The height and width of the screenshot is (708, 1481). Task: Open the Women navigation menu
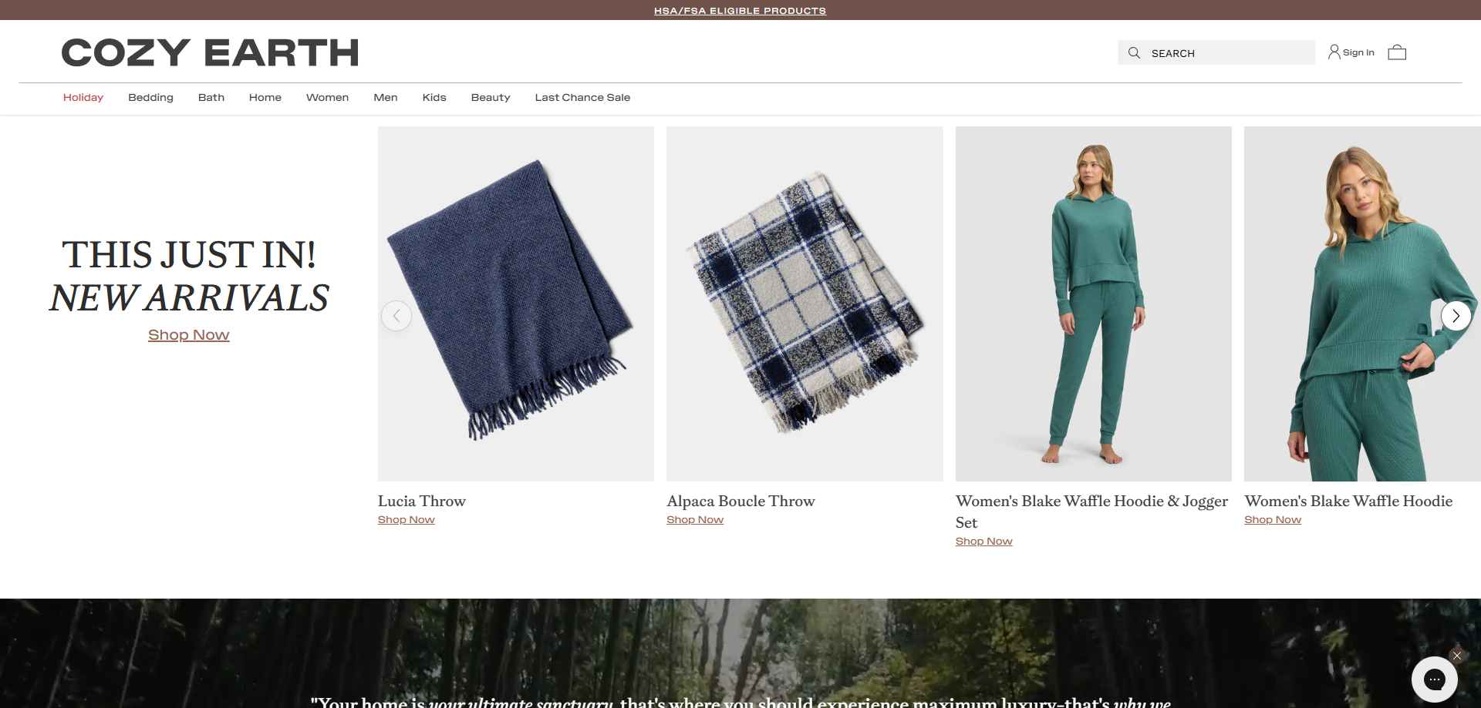click(x=327, y=97)
